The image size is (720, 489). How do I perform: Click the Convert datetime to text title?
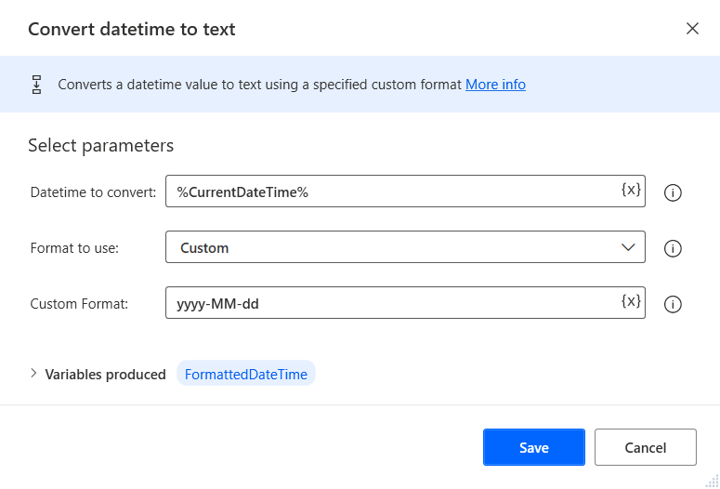pos(132,29)
